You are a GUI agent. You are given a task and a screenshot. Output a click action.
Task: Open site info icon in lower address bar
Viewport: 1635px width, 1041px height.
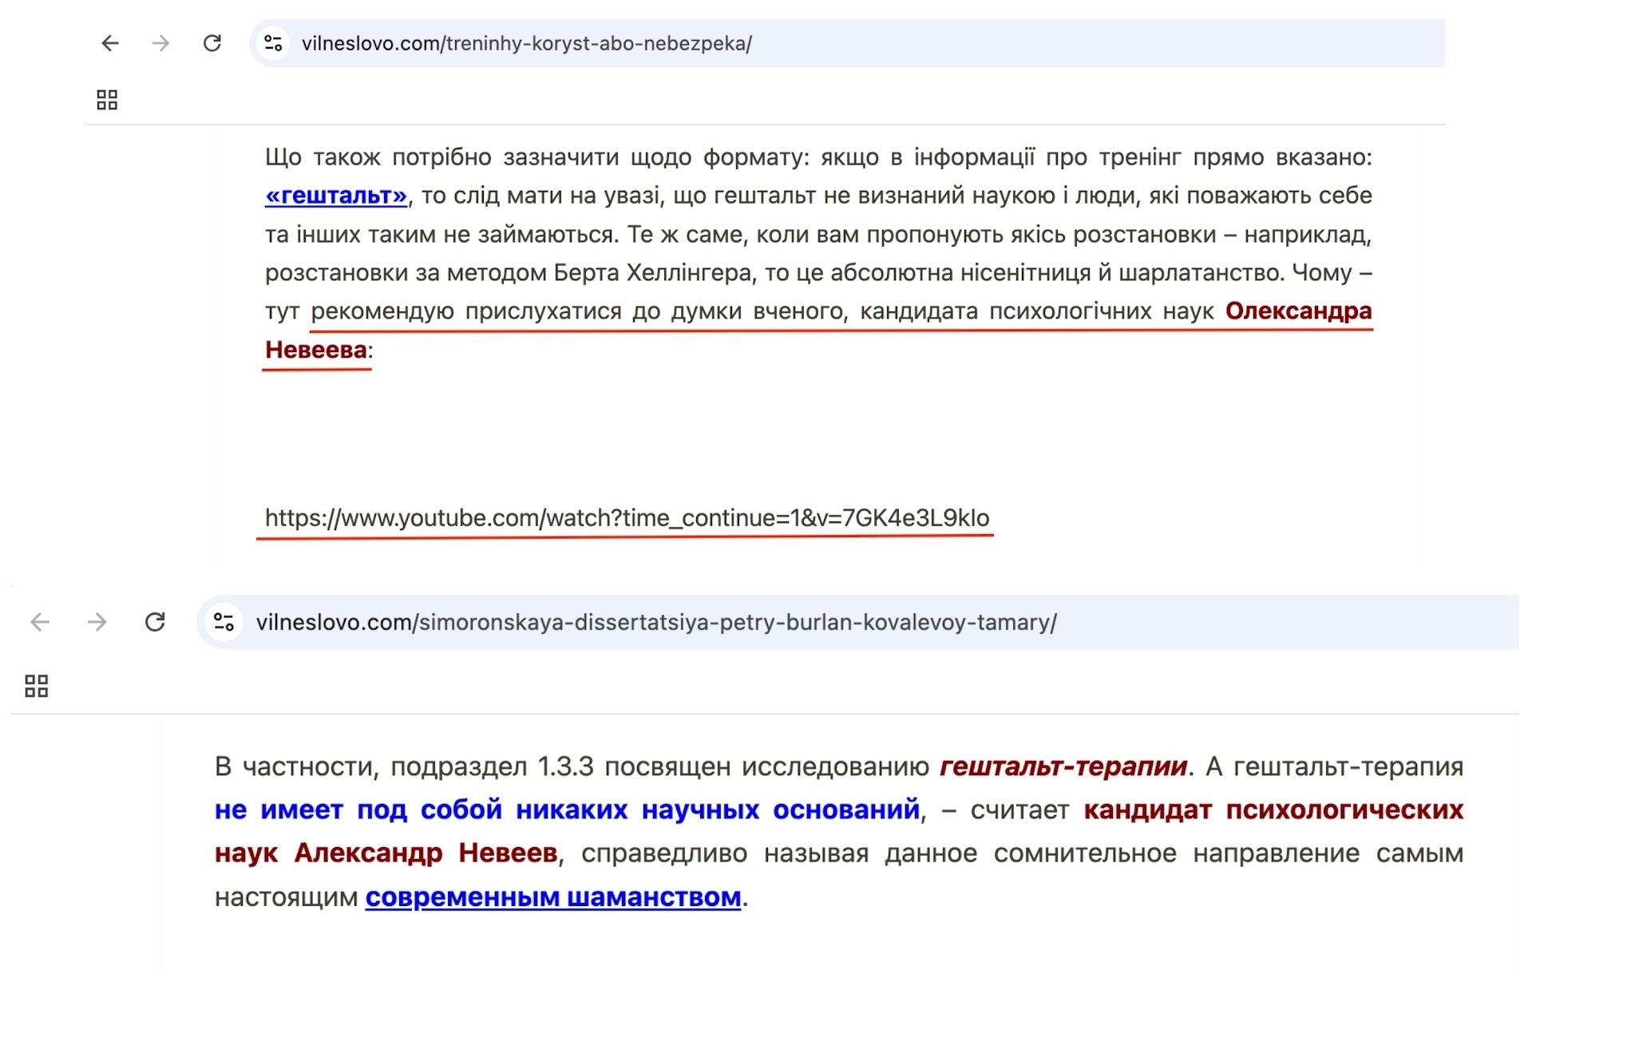point(224,622)
